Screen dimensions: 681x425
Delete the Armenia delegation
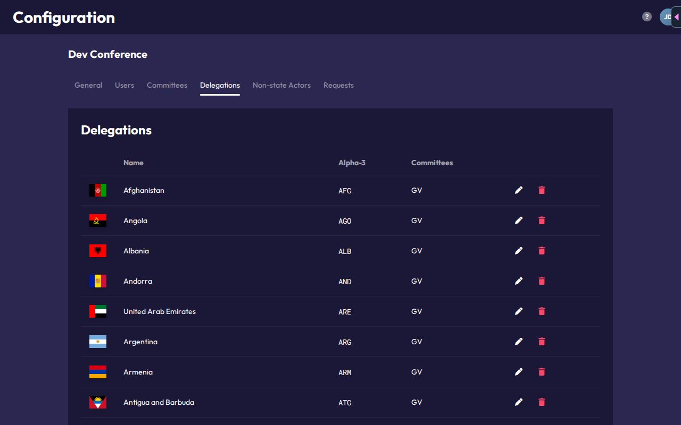(542, 372)
